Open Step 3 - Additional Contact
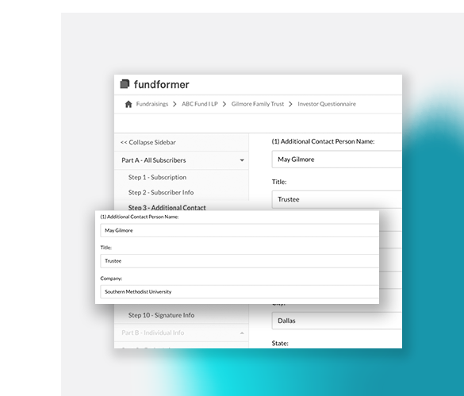Screen dimensions: 464x396 pyautogui.click(x=167, y=207)
